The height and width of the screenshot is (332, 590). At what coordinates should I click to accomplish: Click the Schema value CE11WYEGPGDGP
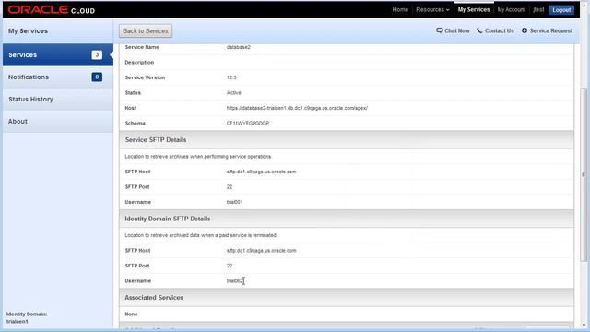coord(248,124)
